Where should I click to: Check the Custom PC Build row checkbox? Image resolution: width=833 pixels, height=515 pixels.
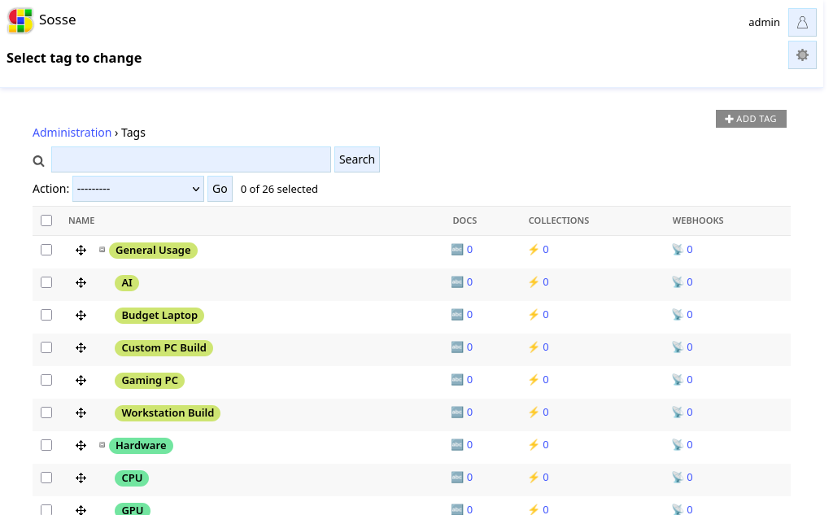(46, 347)
